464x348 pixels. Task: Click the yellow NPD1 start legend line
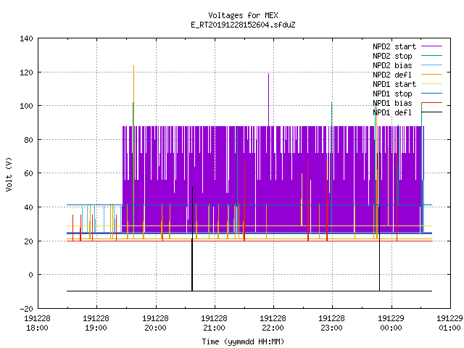pos(432,84)
